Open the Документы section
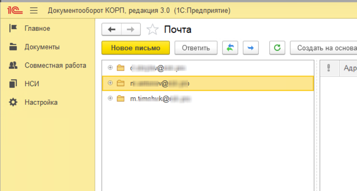 42,47
